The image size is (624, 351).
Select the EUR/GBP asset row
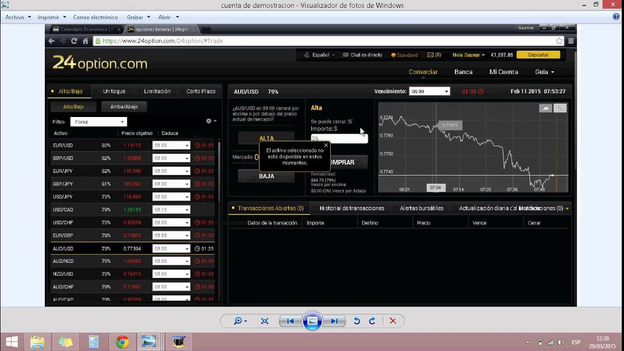tap(133, 235)
